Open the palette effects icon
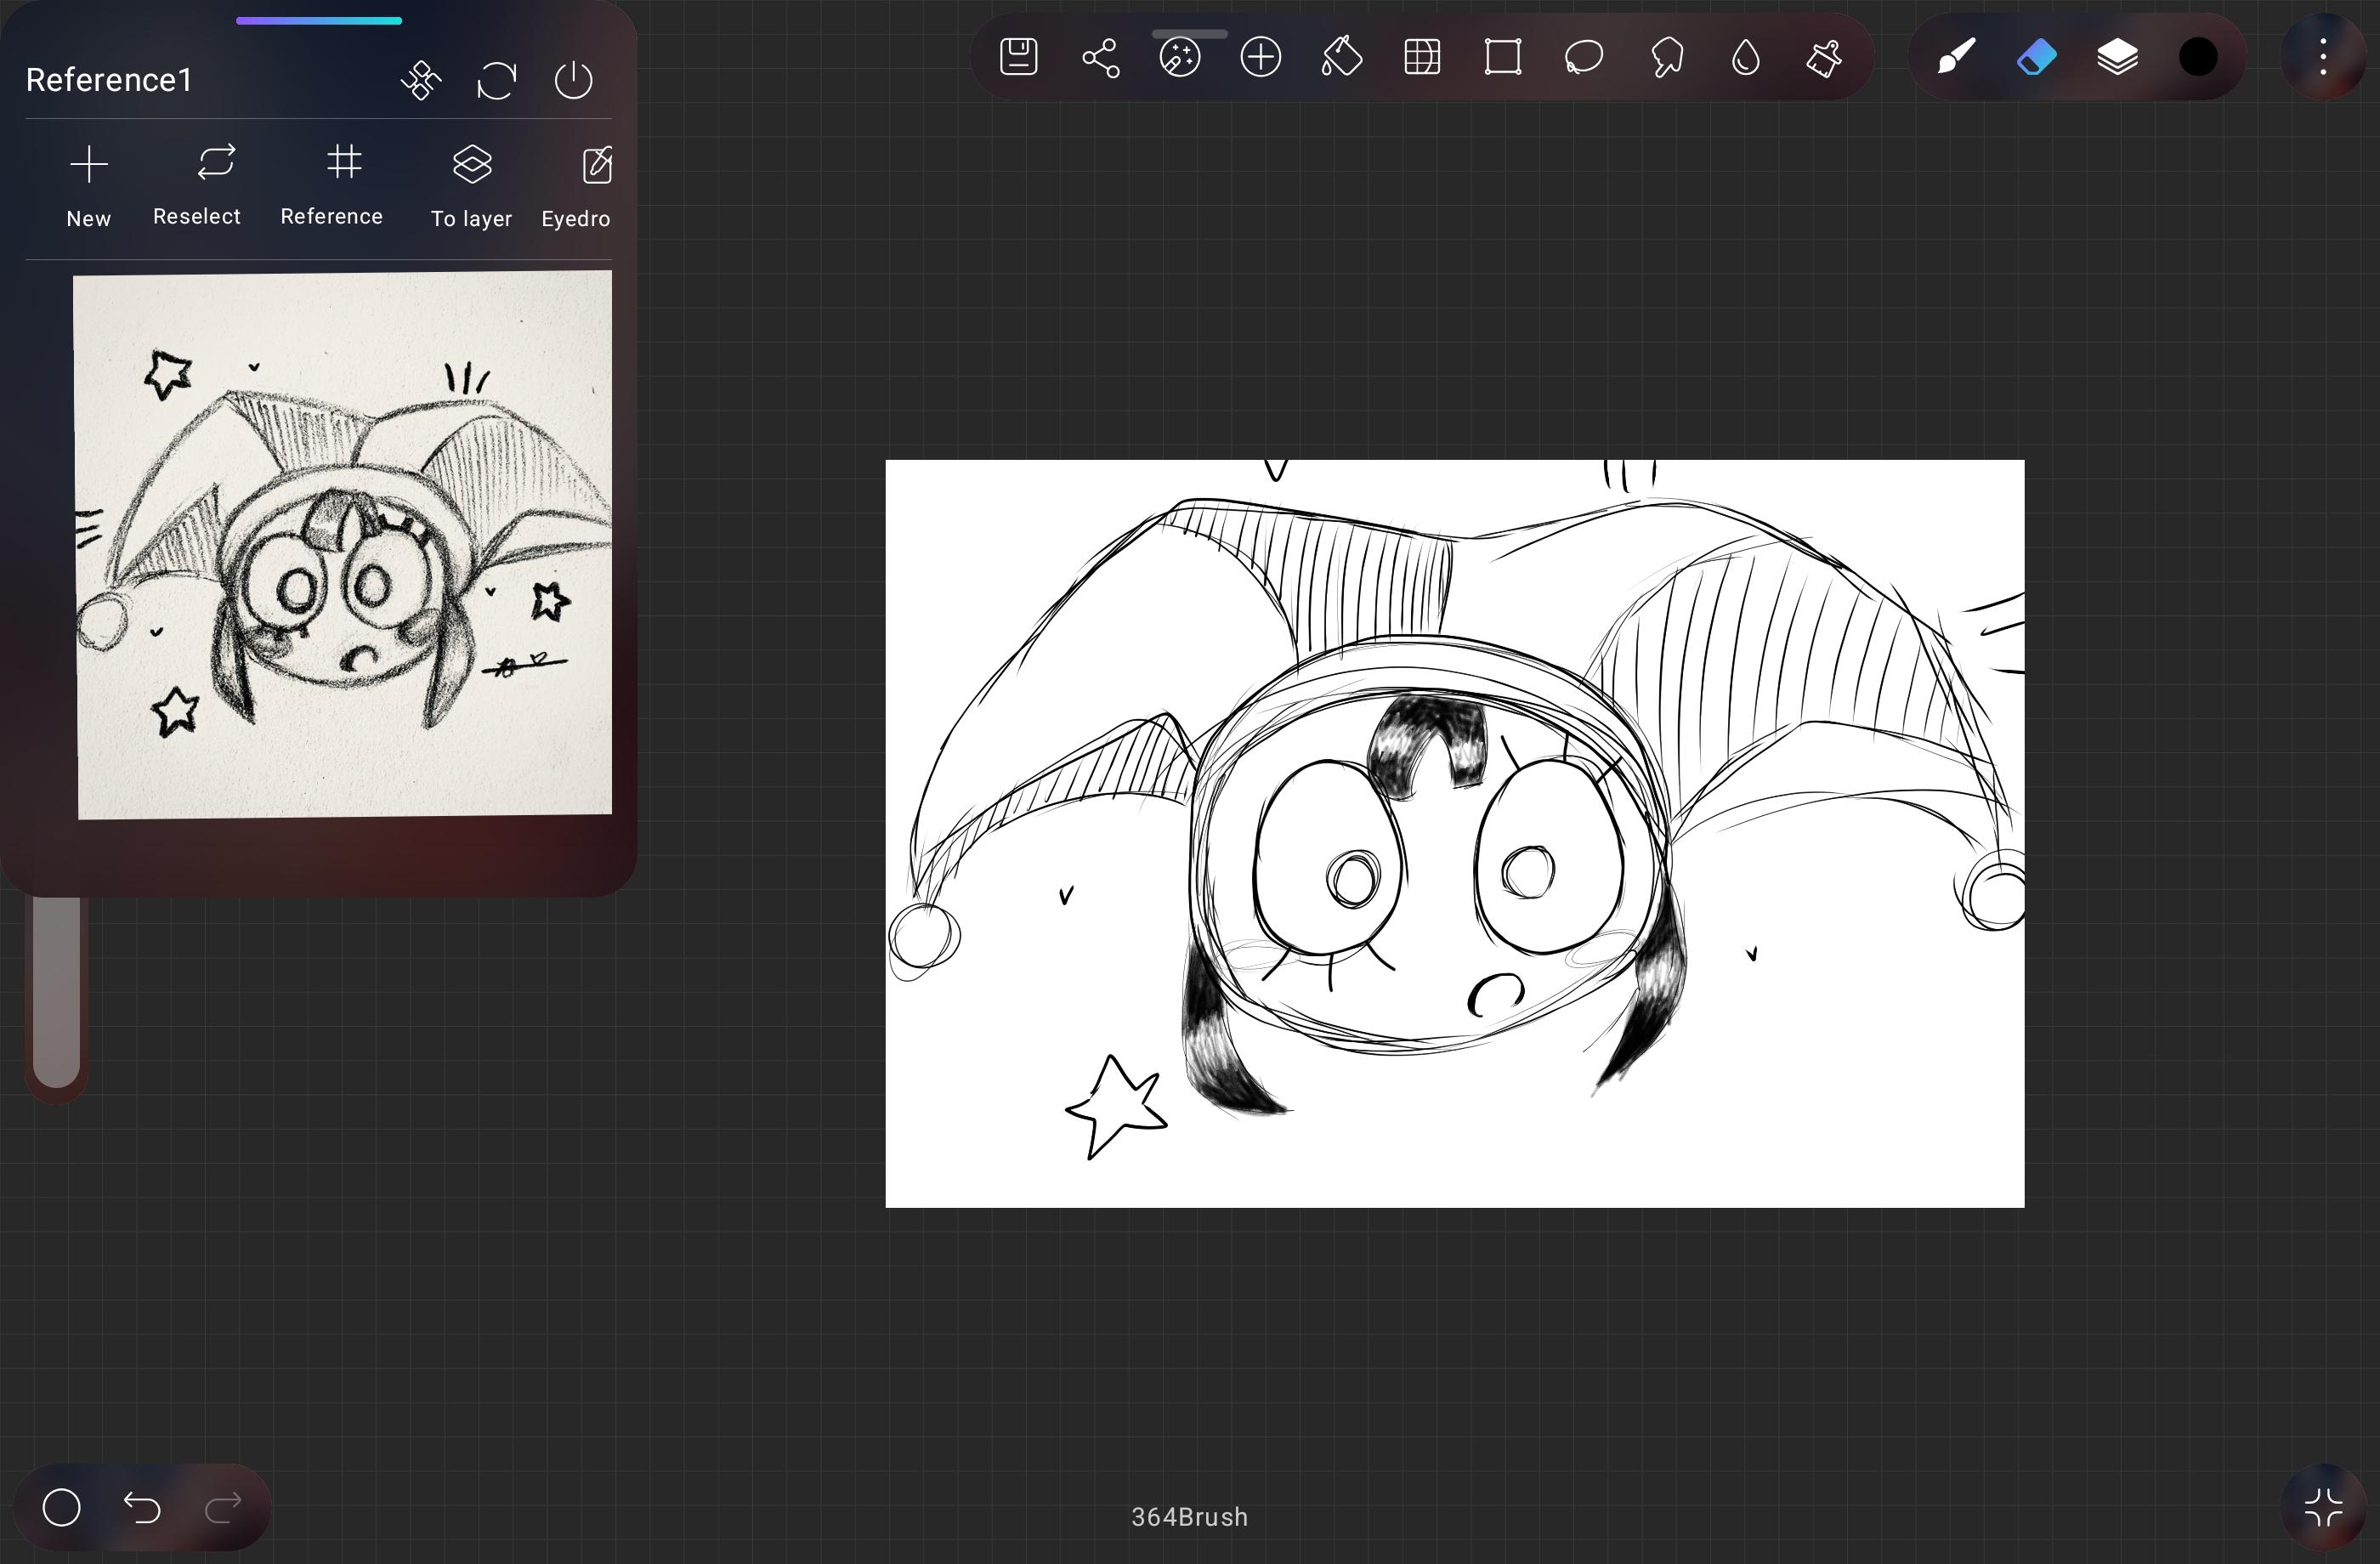Viewport: 2380px width, 1564px height. tap(1180, 57)
